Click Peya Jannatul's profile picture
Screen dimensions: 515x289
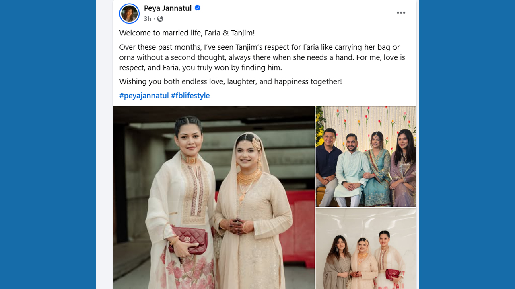(130, 14)
